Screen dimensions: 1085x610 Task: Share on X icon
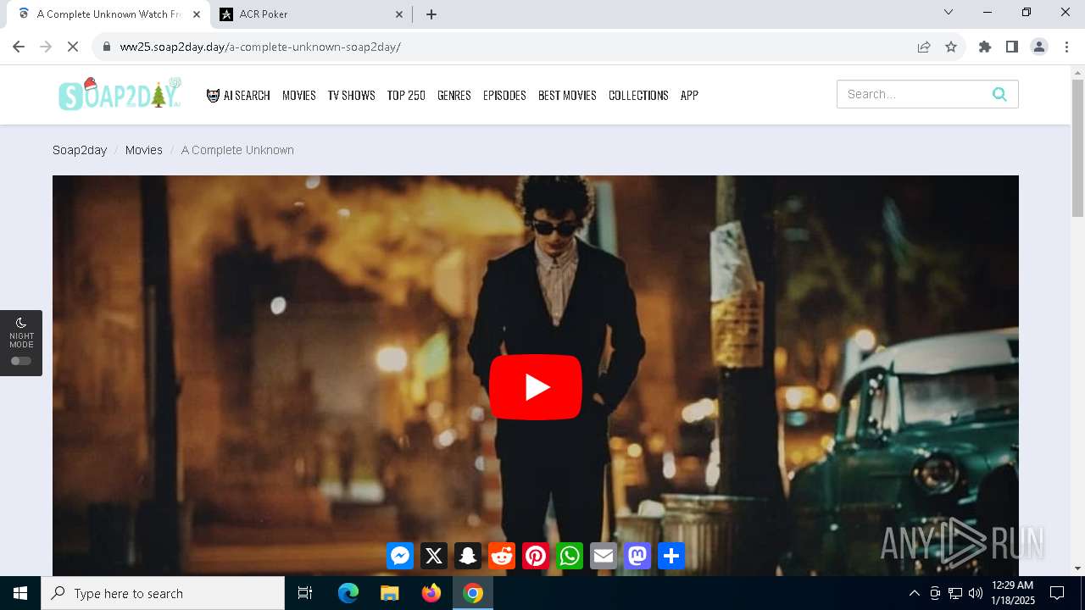point(434,556)
